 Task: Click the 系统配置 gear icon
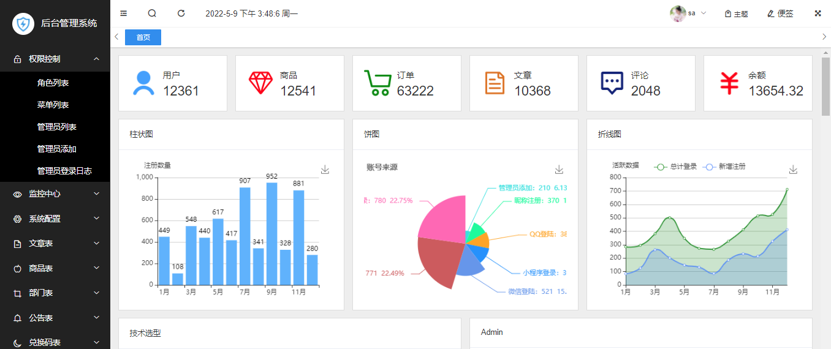pos(17,219)
